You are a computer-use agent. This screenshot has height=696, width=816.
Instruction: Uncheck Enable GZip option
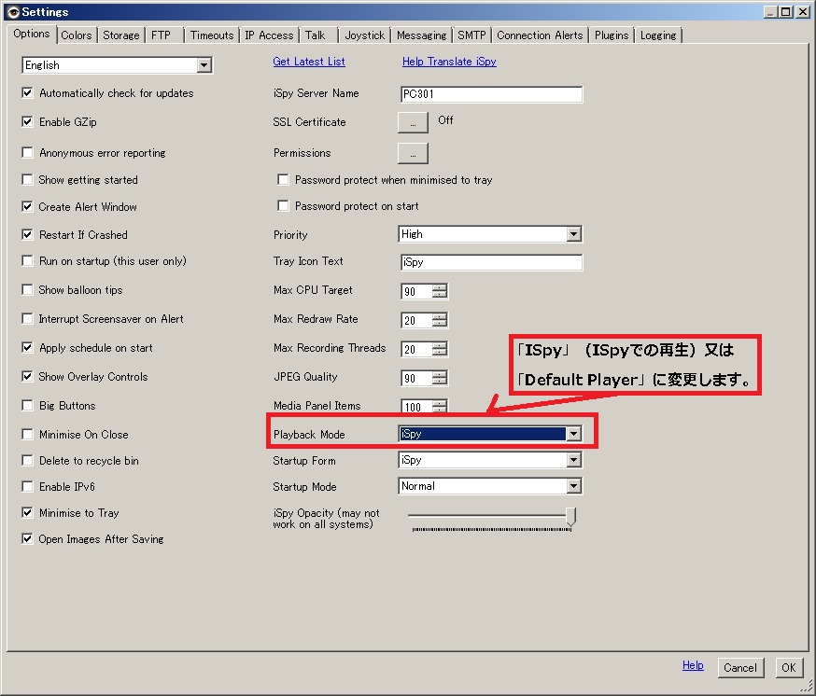click(x=27, y=121)
